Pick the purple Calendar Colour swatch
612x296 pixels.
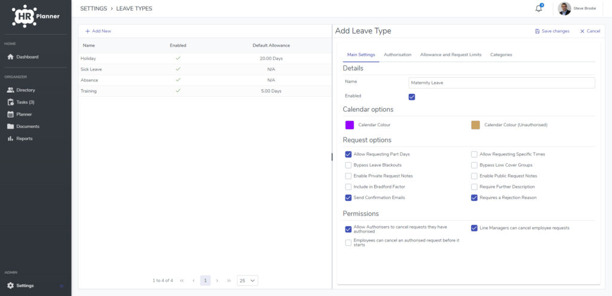click(x=350, y=125)
